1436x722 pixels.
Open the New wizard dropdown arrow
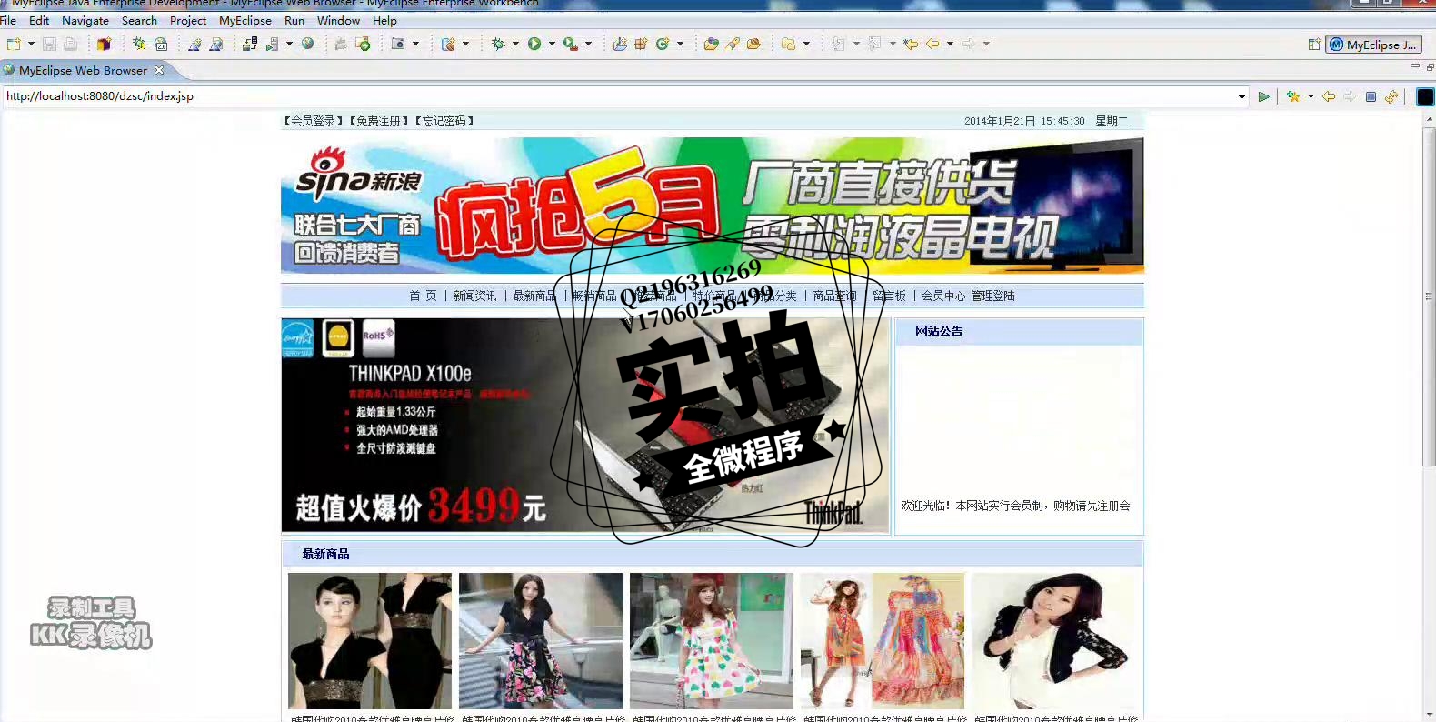[31, 44]
